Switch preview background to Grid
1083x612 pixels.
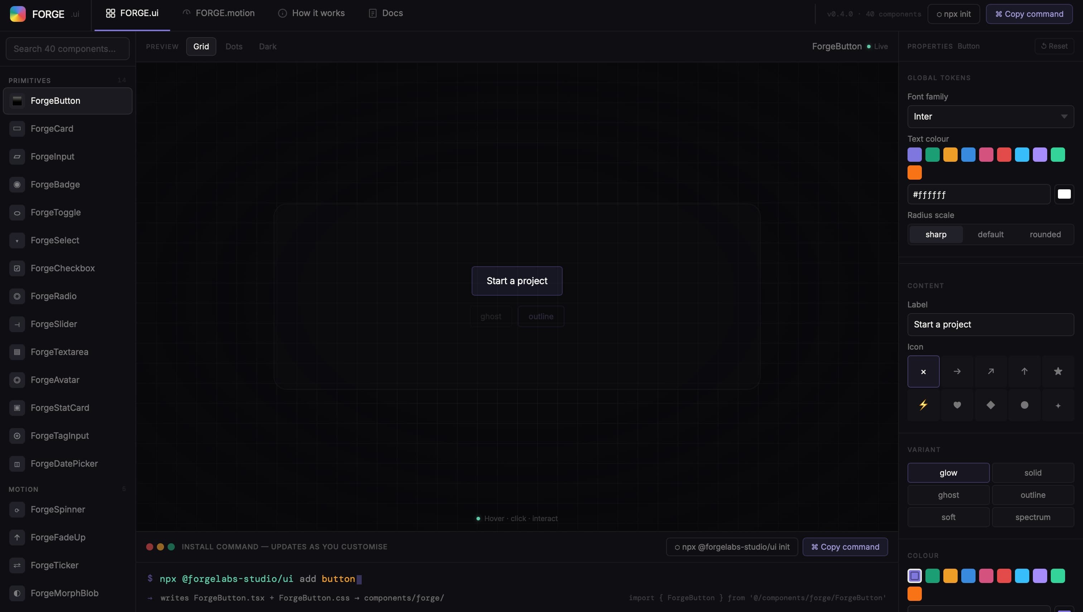pyautogui.click(x=201, y=46)
